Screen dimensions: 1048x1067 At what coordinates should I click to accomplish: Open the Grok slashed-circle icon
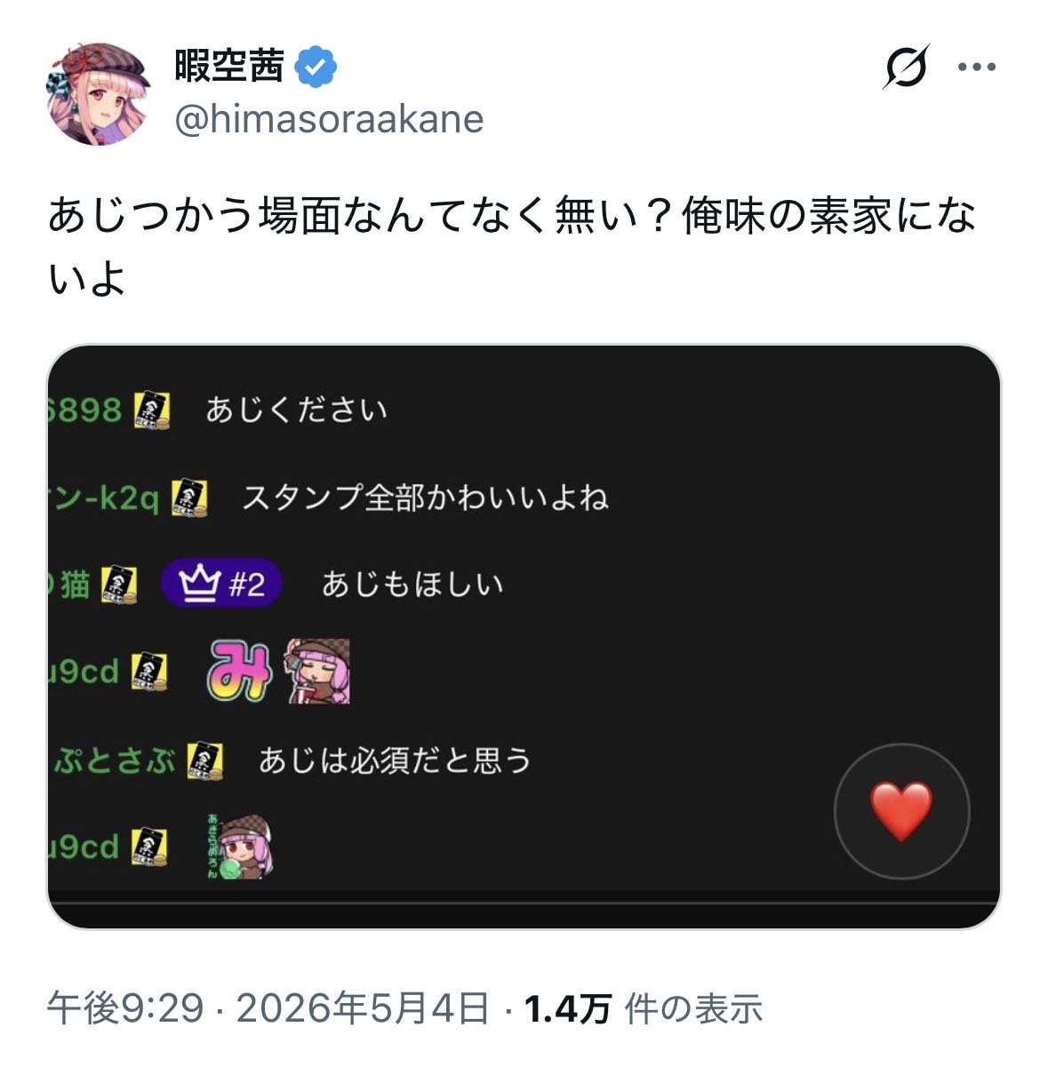905,67
